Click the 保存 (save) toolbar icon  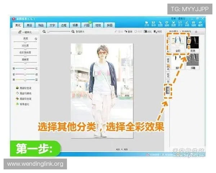[153, 24]
